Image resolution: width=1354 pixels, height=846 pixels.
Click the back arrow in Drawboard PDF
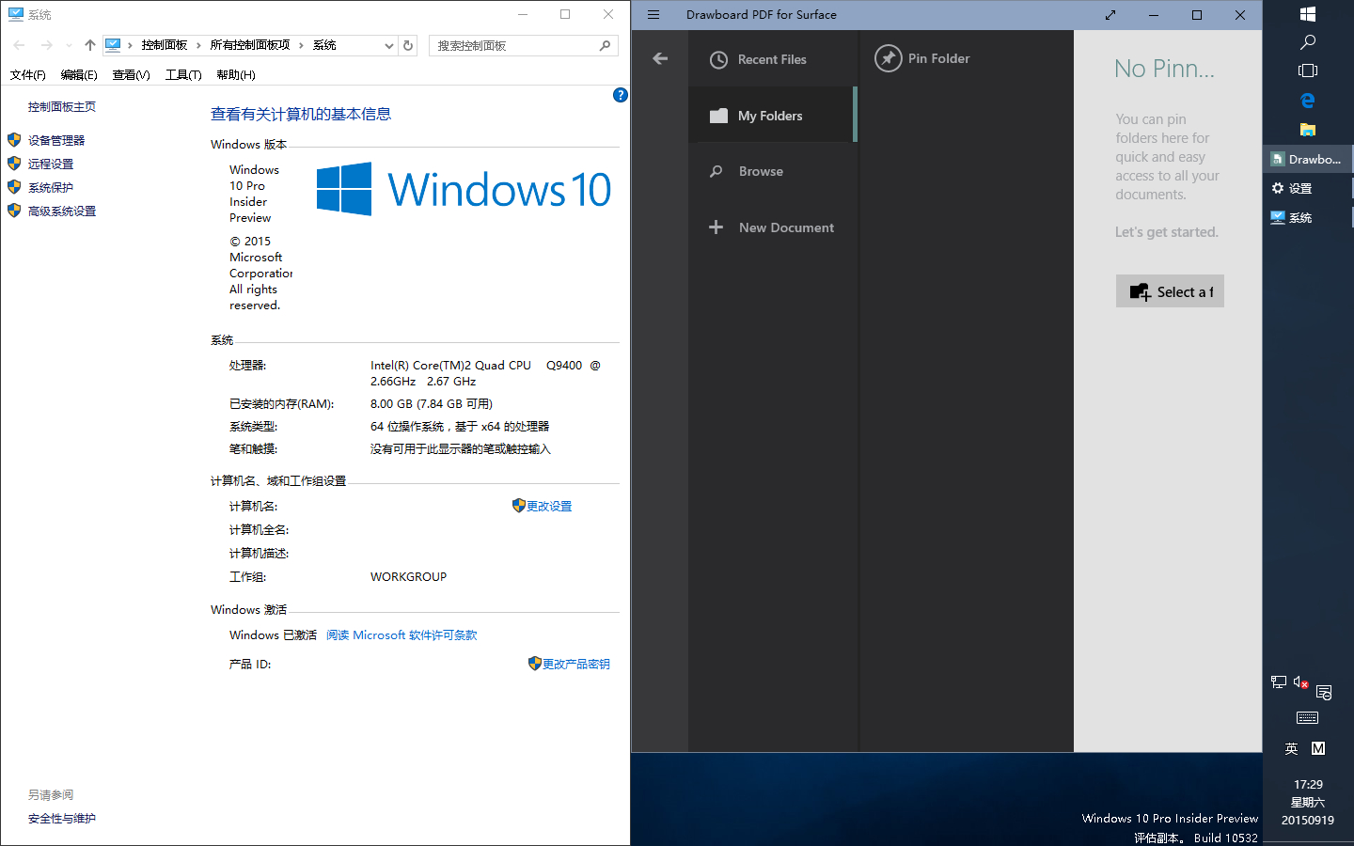pyautogui.click(x=660, y=58)
